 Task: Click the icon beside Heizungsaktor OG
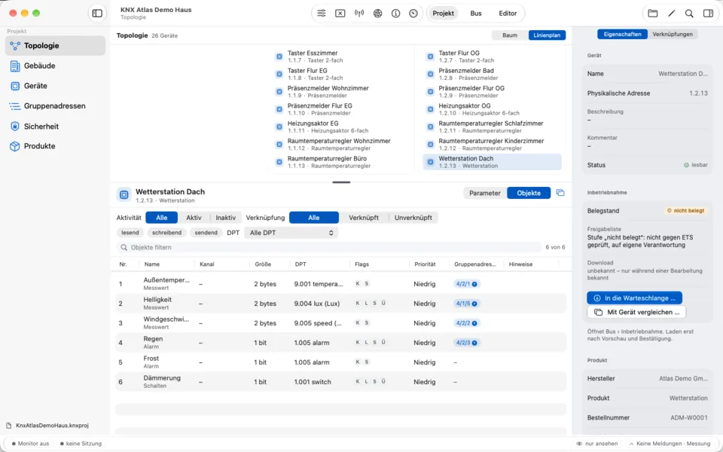pyautogui.click(x=430, y=109)
